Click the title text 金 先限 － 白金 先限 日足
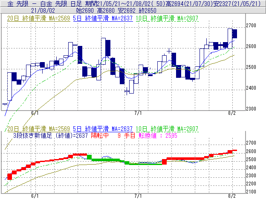Screen dimensions: 266x202 click(45, 3)
